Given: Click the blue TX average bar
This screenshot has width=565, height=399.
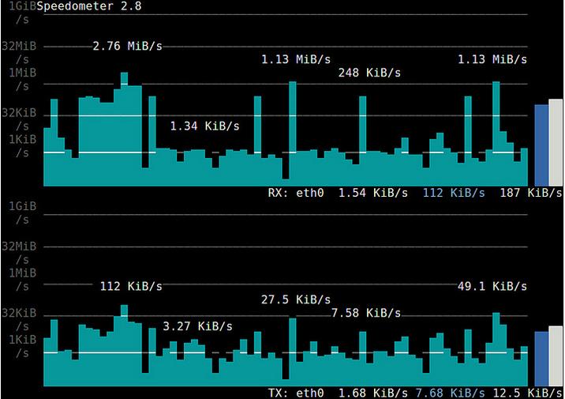Looking at the screenshot, I should click(x=541, y=359).
